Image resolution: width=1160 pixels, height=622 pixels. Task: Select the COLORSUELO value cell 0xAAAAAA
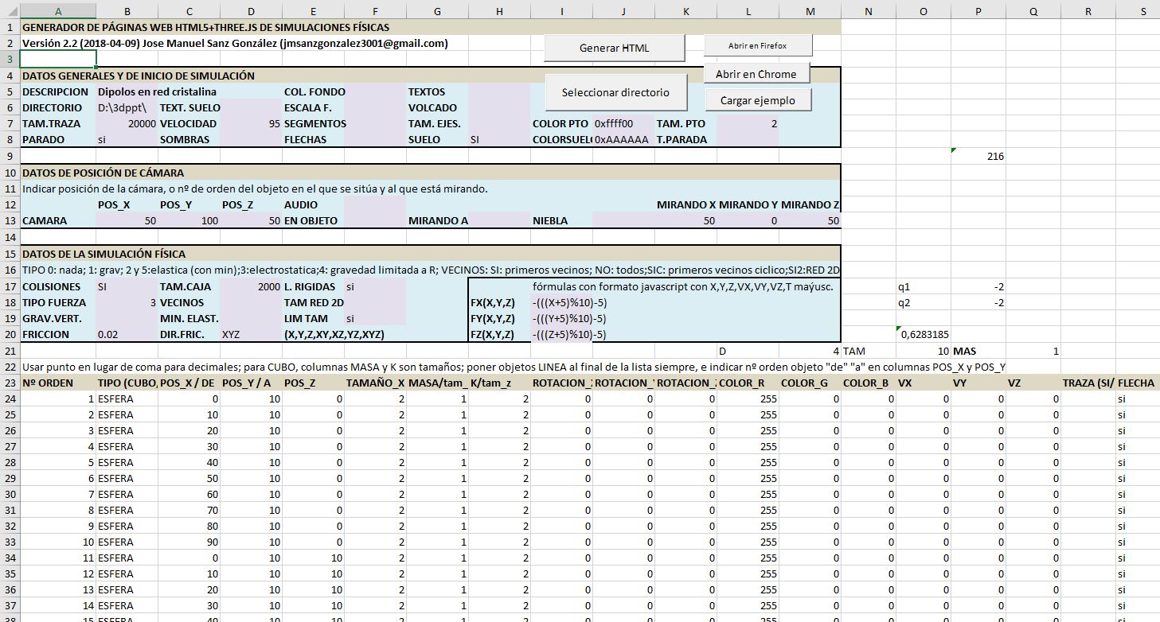pyautogui.click(x=623, y=139)
